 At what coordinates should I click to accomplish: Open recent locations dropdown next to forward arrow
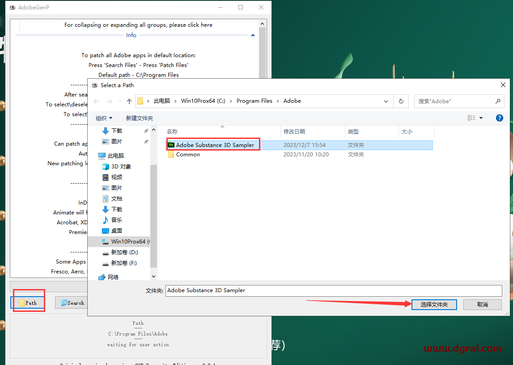[120, 101]
